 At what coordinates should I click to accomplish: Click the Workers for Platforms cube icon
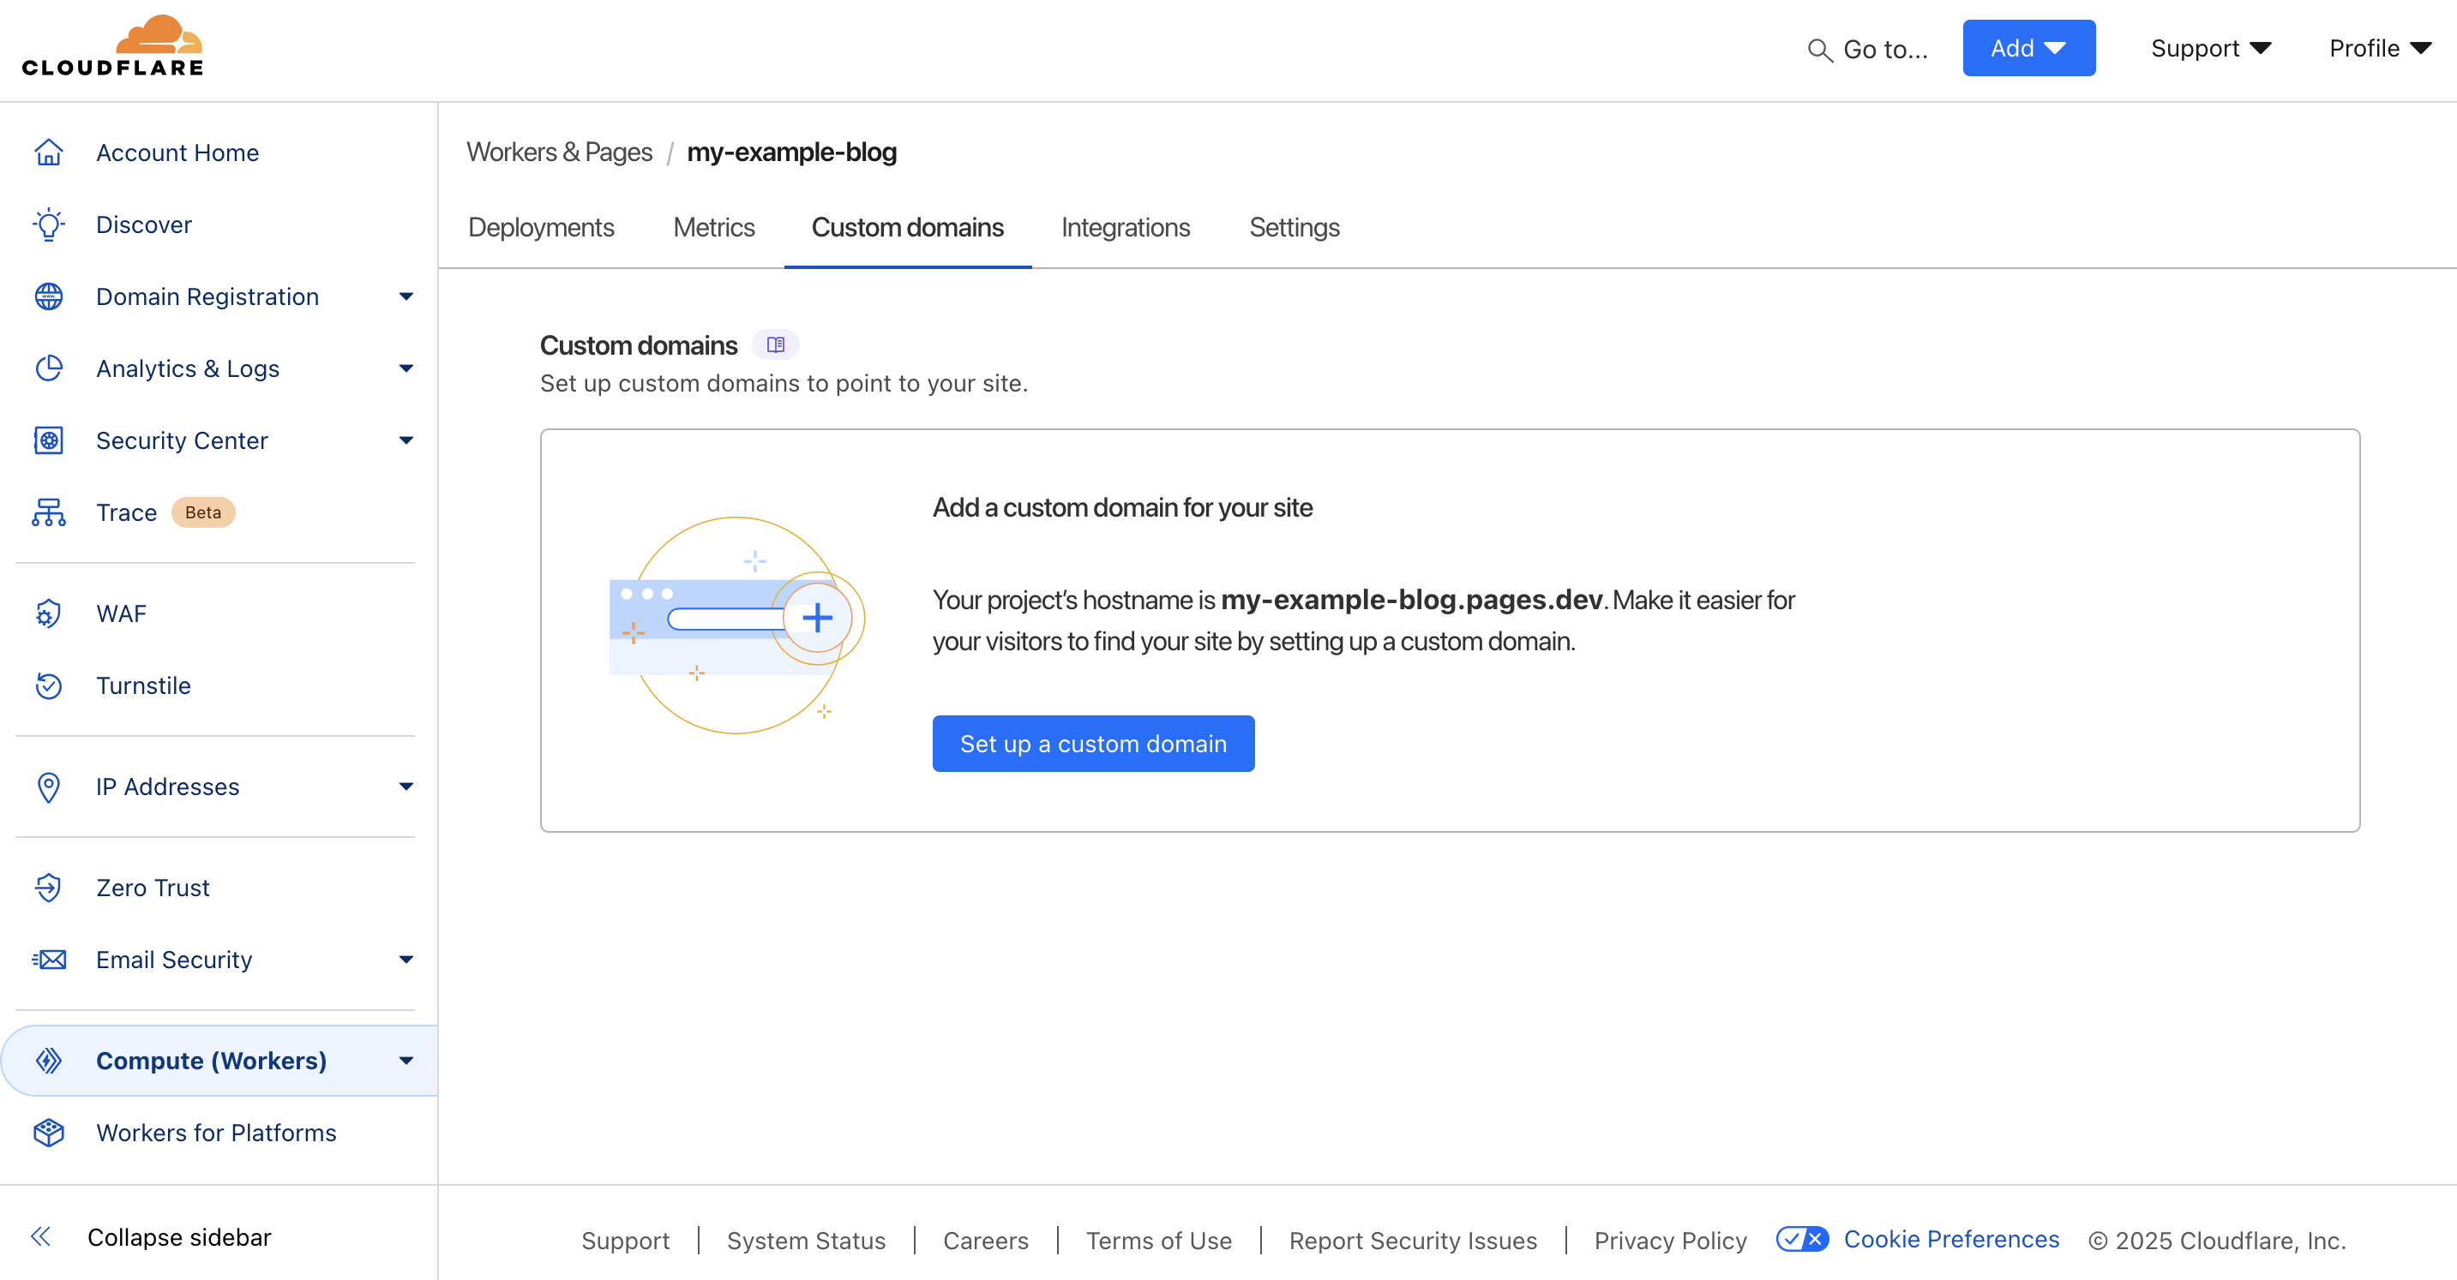pyautogui.click(x=49, y=1133)
